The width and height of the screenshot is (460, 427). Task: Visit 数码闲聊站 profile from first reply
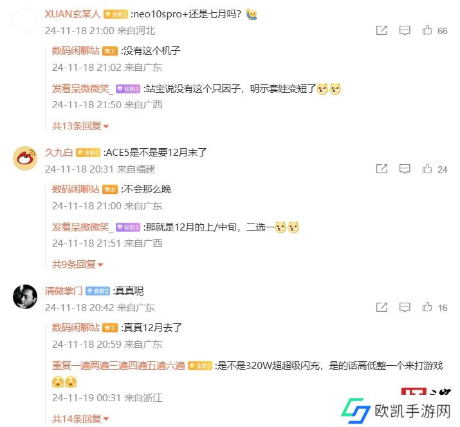point(76,50)
